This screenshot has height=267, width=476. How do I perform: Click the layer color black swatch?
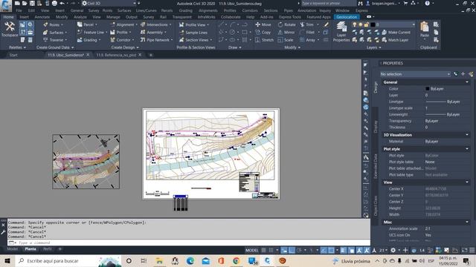click(373, 24)
